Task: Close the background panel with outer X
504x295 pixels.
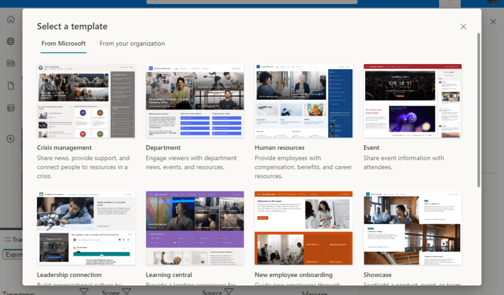Action: coord(493,22)
